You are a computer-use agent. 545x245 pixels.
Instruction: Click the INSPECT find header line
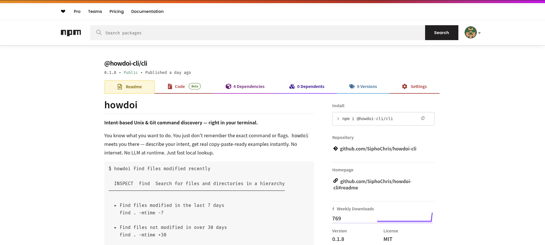[199, 183]
